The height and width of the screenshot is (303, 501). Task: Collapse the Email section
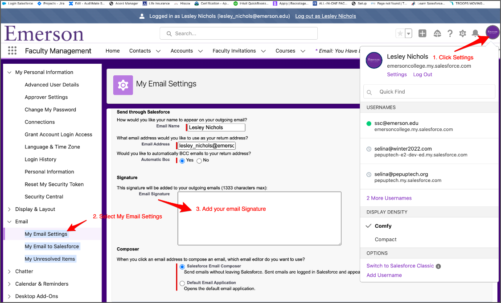pyautogui.click(x=9, y=221)
